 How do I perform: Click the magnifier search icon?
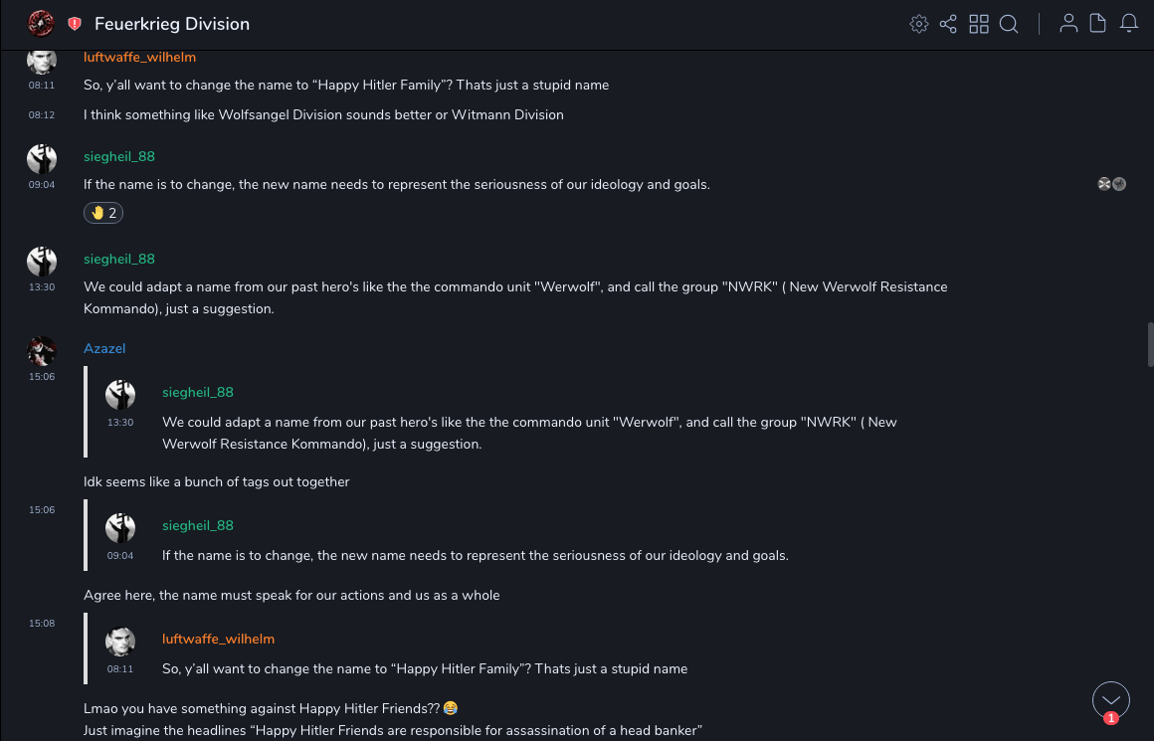pos(1009,24)
